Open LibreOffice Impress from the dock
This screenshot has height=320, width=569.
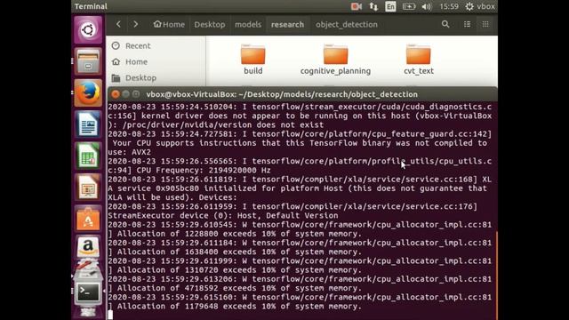(x=88, y=188)
